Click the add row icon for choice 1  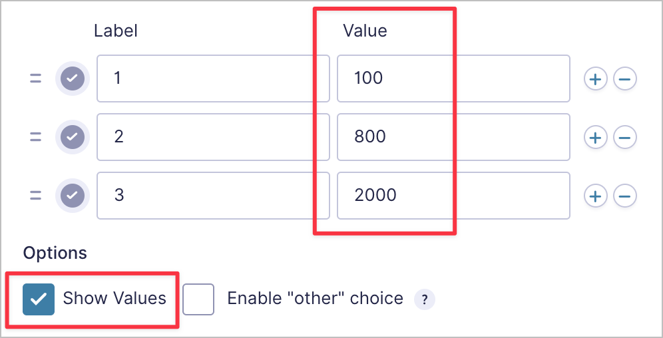595,79
